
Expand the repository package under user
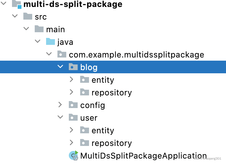72,143
